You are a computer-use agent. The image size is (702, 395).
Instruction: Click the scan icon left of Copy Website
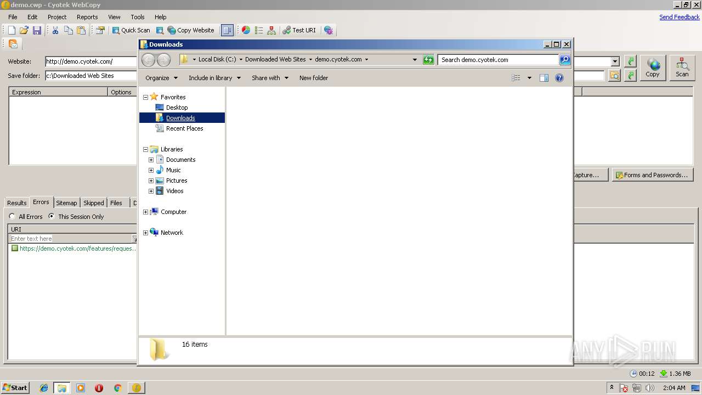(x=160, y=30)
